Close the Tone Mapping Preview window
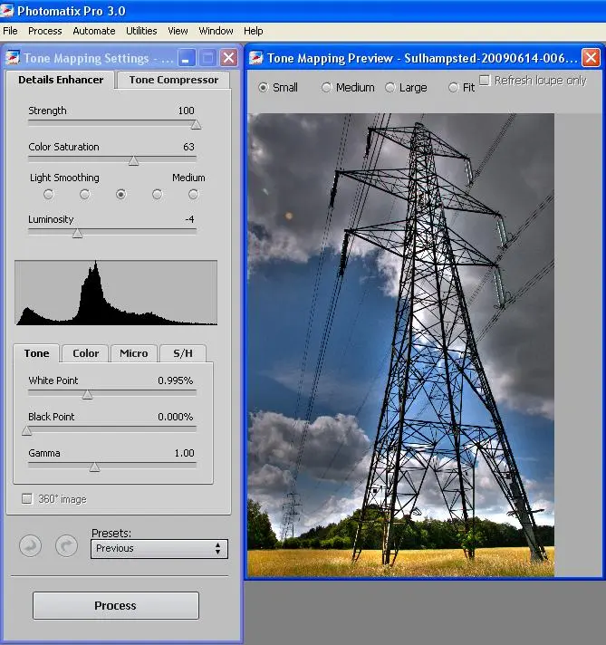 [x=591, y=58]
